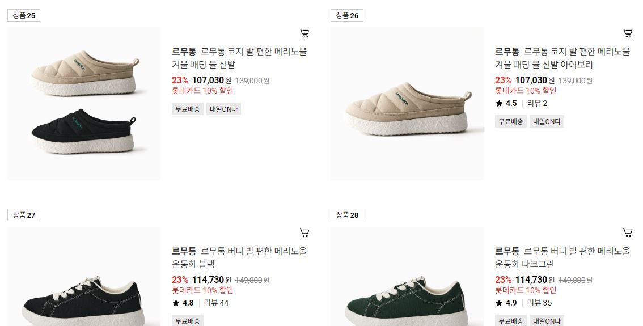The image size is (643, 326).
Task: Add product 25 to cart via cart icon
Action: (x=304, y=33)
